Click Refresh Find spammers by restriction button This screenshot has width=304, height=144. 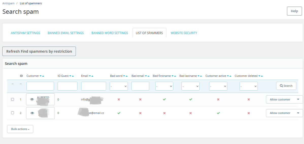(x=39, y=51)
